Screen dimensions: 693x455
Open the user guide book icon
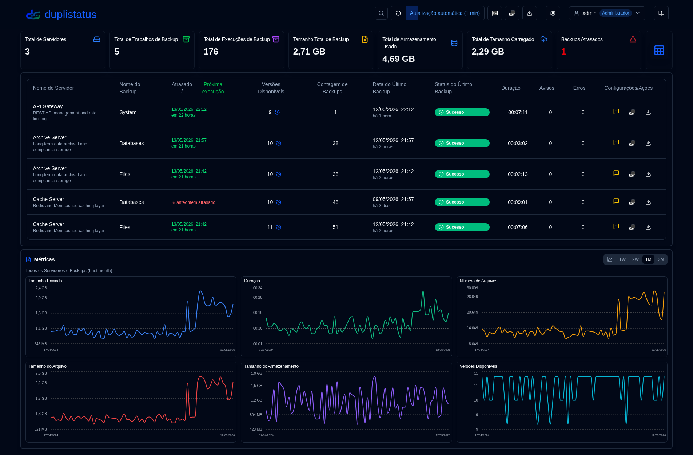point(661,13)
